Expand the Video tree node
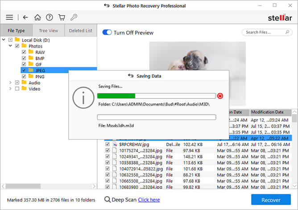Image resolution: width=298 pixels, height=210 pixels. [10, 88]
